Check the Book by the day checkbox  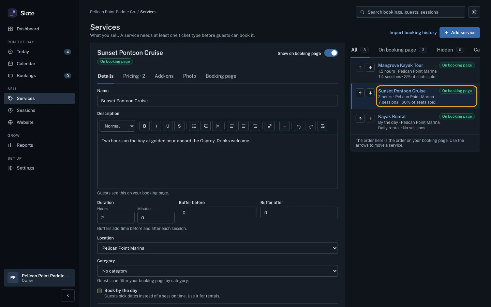(100, 291)
